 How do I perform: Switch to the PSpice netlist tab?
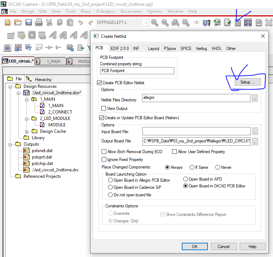click(170, 49)
